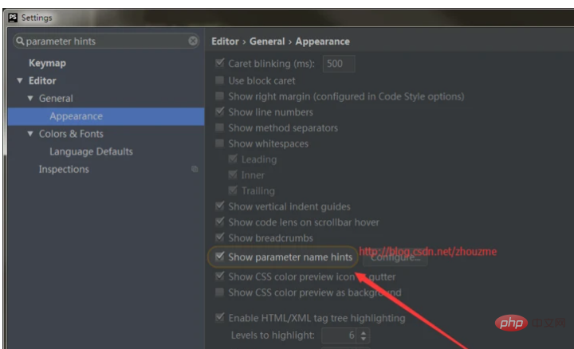Click the copy icon beside Inspections
The width and height of the screenshot is (574, 349).
195,169
